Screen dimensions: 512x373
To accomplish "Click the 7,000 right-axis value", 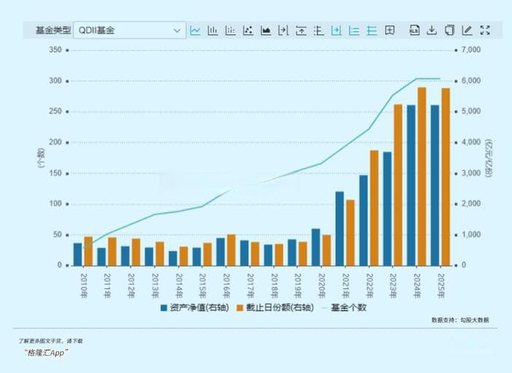I will 471,50.
